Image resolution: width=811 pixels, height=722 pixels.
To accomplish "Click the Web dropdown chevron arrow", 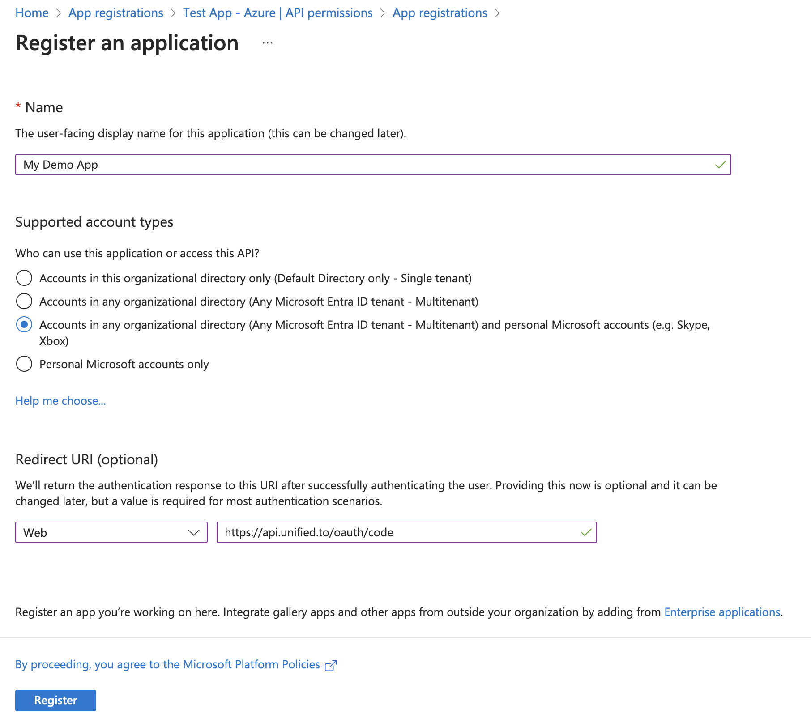I will tap(194, 532).
